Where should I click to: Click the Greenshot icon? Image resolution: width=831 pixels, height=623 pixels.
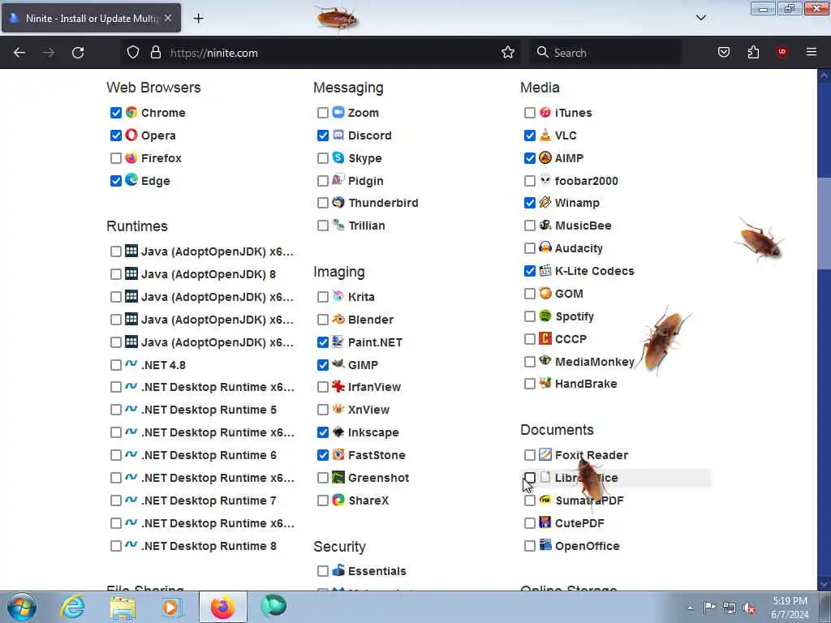[x=338, y=477]
